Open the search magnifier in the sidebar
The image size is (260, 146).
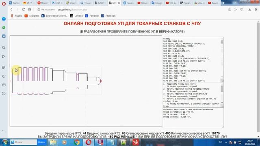tap(4, 48)
